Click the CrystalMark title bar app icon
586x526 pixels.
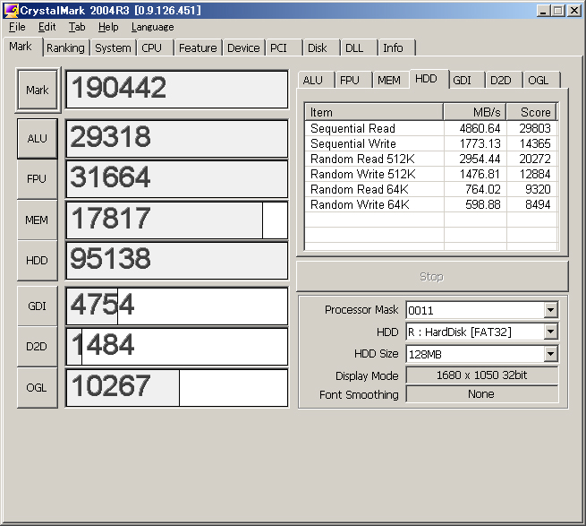(12, 10)
